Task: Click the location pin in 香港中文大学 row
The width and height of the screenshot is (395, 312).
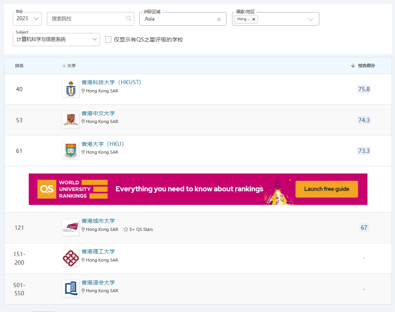Action: coord(83,121)
